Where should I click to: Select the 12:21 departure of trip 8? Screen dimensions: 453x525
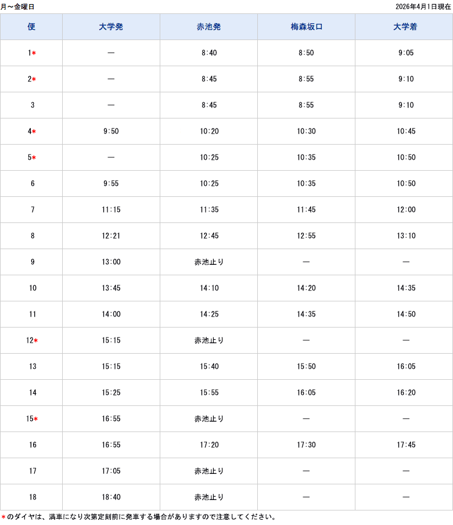(x=111, y=236)
